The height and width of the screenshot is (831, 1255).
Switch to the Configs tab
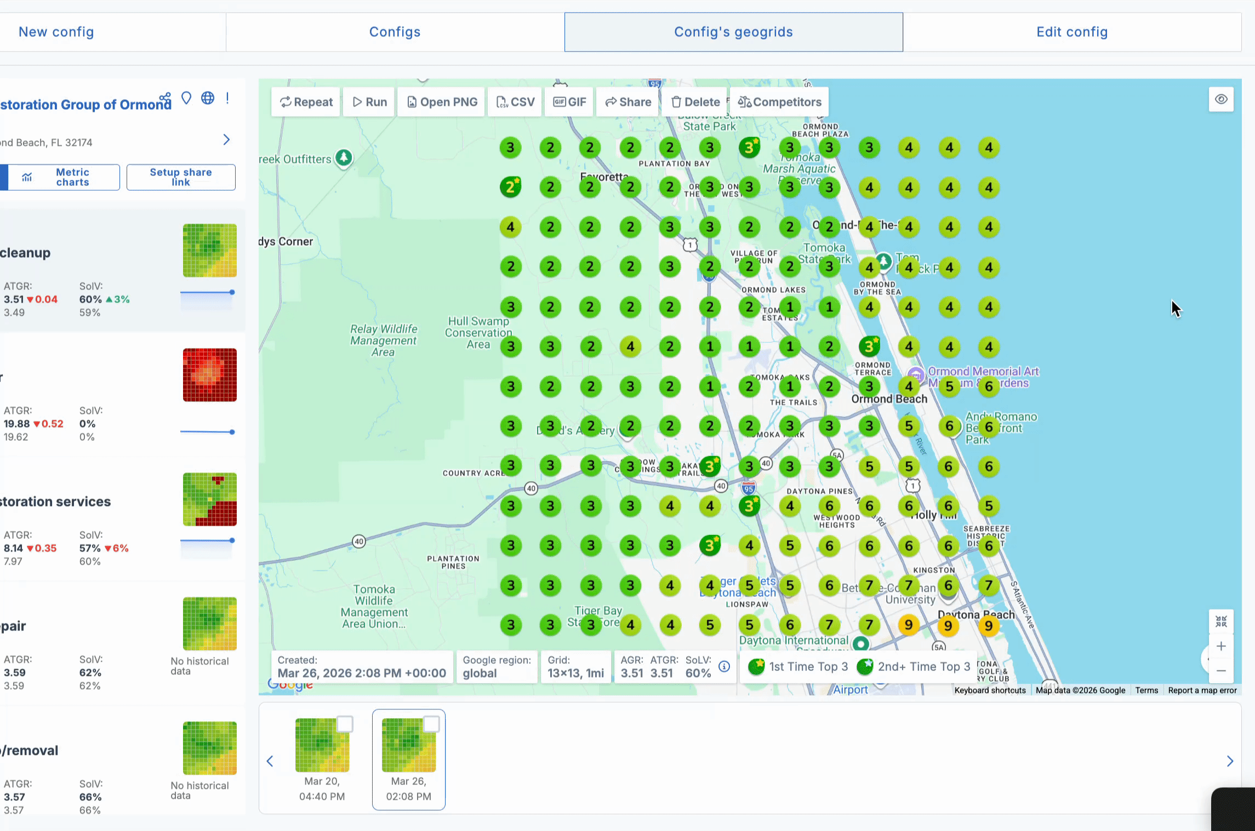point(395,32)
